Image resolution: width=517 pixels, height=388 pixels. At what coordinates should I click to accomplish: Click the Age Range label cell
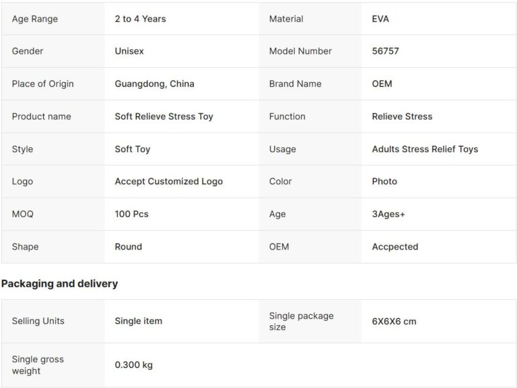coord(35,19)
